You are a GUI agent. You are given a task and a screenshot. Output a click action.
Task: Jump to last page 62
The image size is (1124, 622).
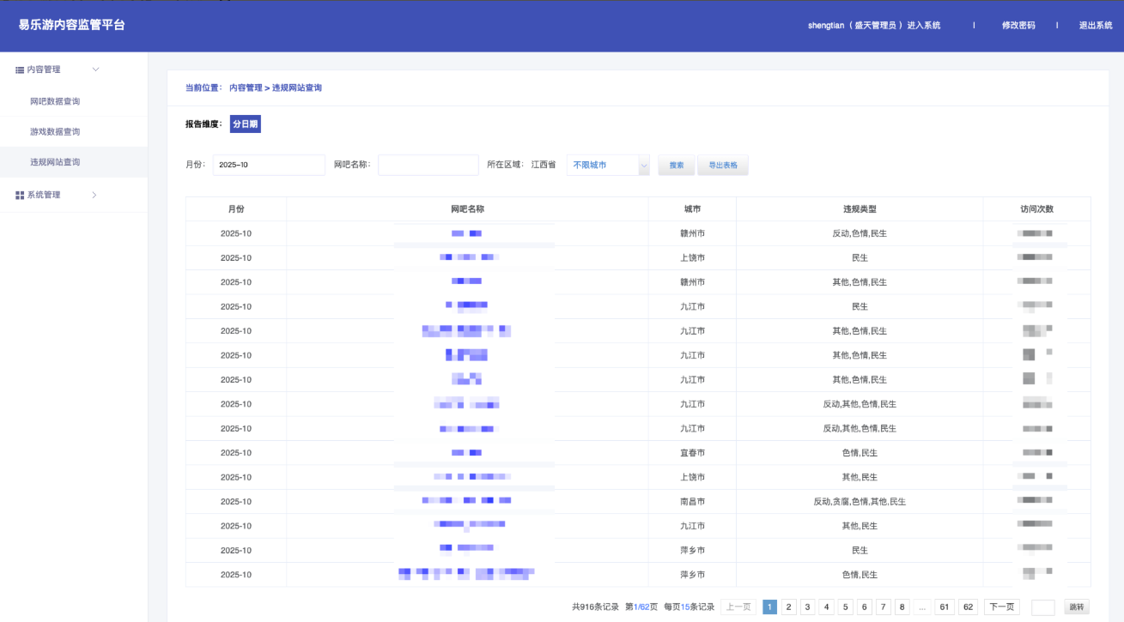[969, 607]
